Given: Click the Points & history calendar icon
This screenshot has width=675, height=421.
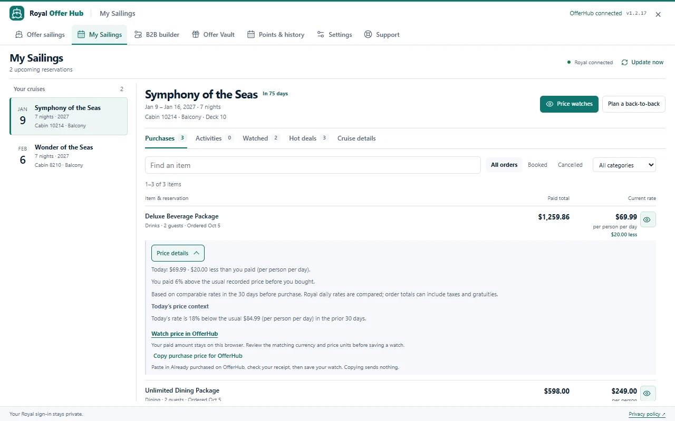Looking at the screenshot, I should point(251,35).
